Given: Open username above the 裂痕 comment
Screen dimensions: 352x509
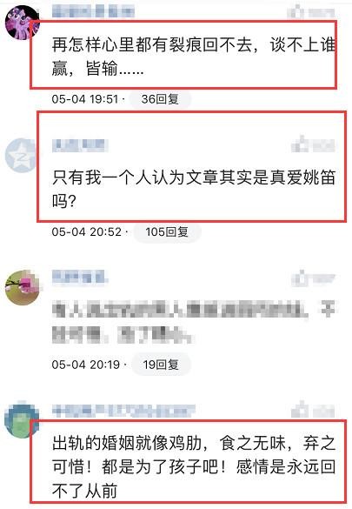Looking at the screenshot, I should click(93, 12).
